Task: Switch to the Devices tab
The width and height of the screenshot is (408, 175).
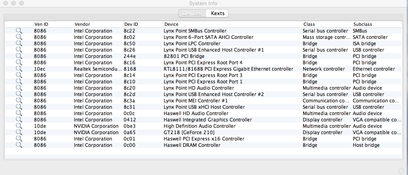Action: (x=192, y=13)
